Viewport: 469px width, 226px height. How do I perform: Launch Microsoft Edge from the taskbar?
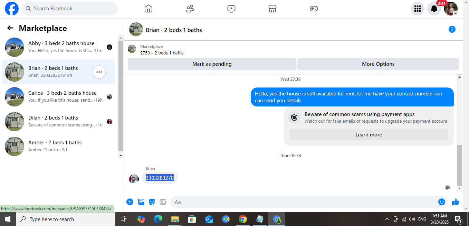pos(158,219)
